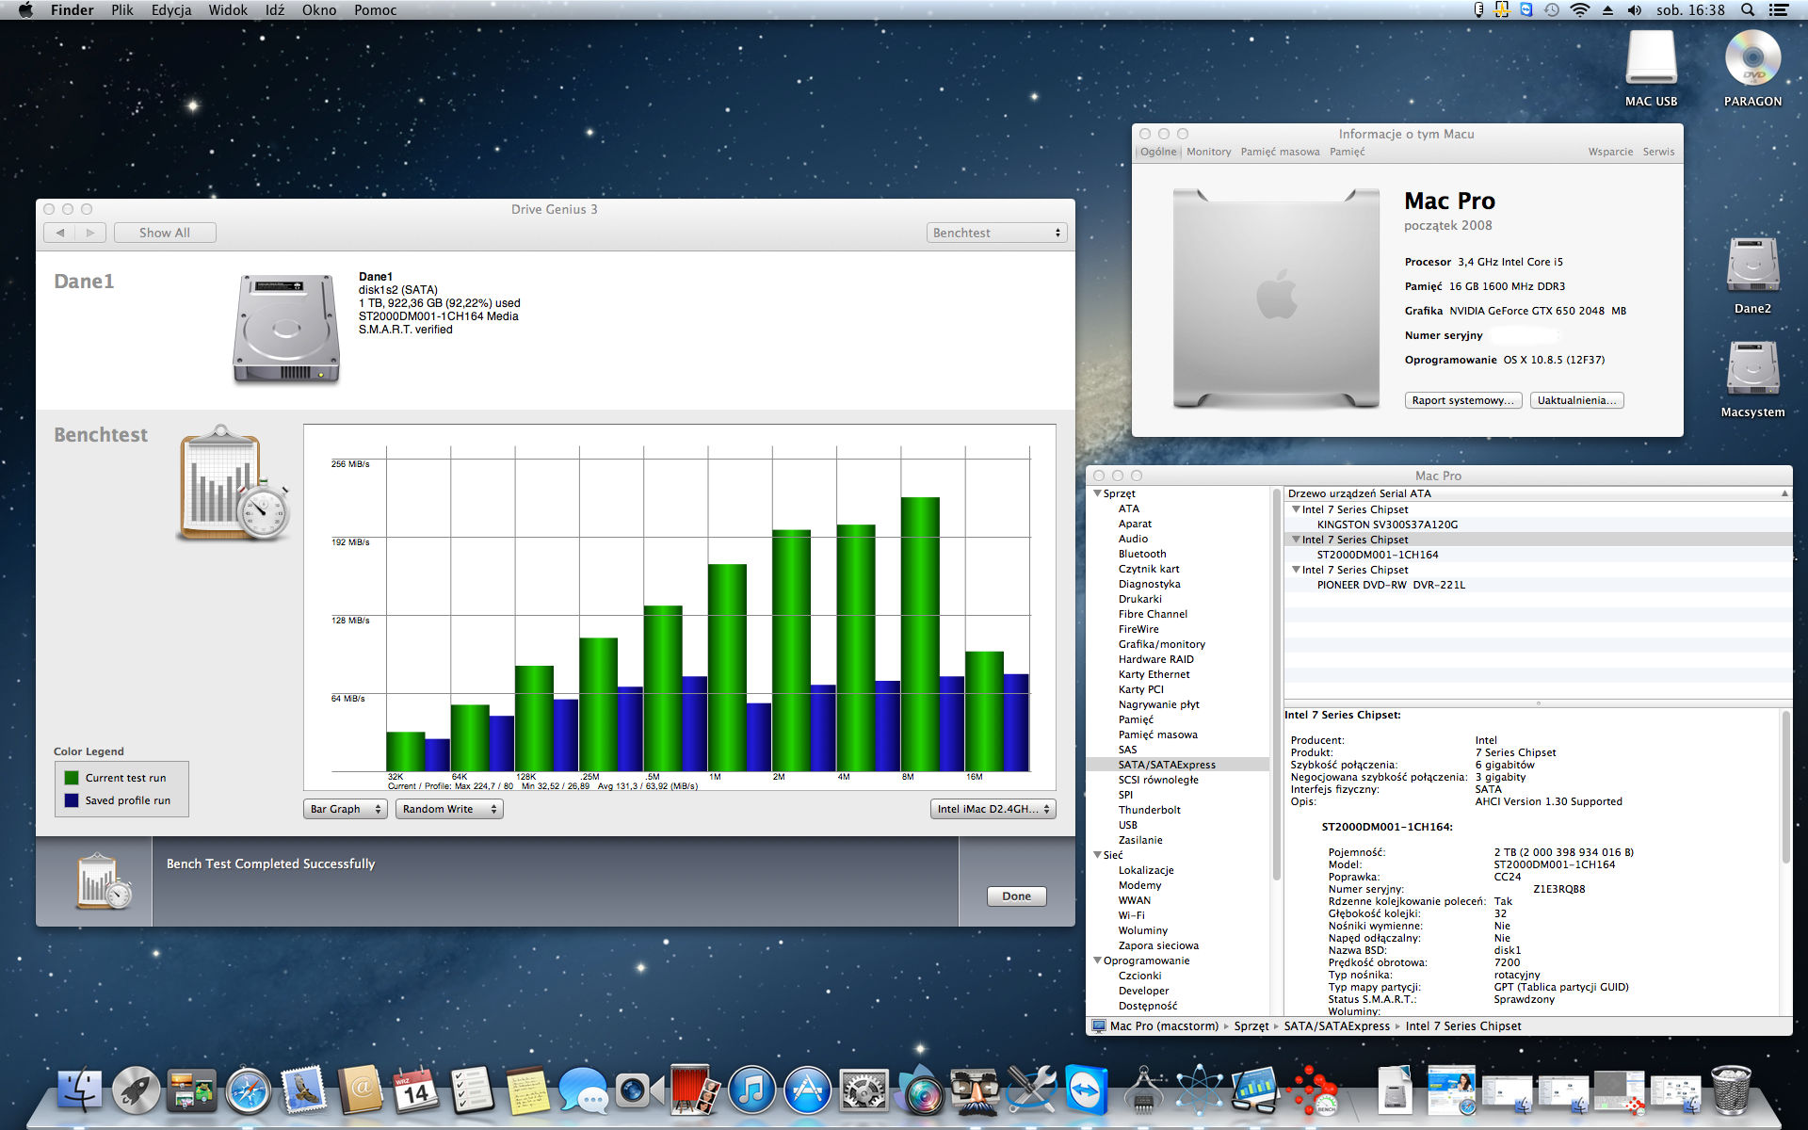Click the Wi-Fi status menu icon
Viewport: 1808px width, 1130px height.
(1580, 10)
